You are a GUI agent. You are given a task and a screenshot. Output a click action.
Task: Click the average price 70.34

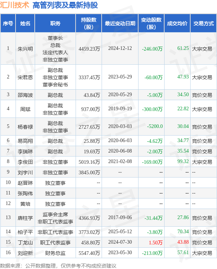[x=183, y=231]
